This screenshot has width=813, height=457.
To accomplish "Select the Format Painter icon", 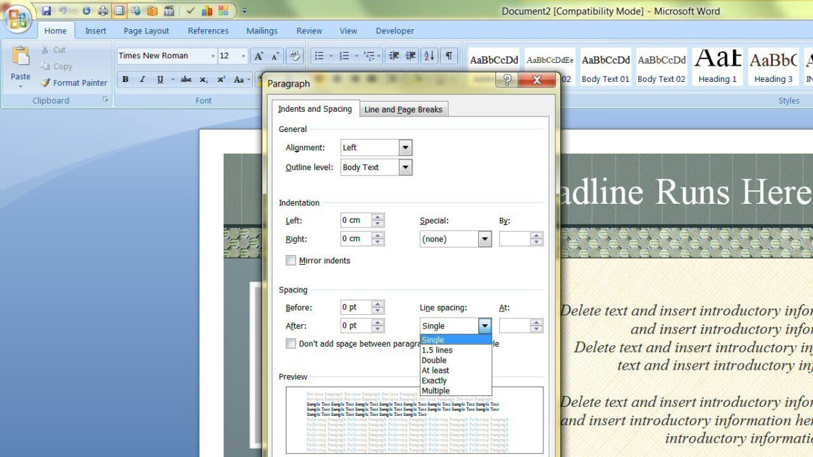I will 45,82.
